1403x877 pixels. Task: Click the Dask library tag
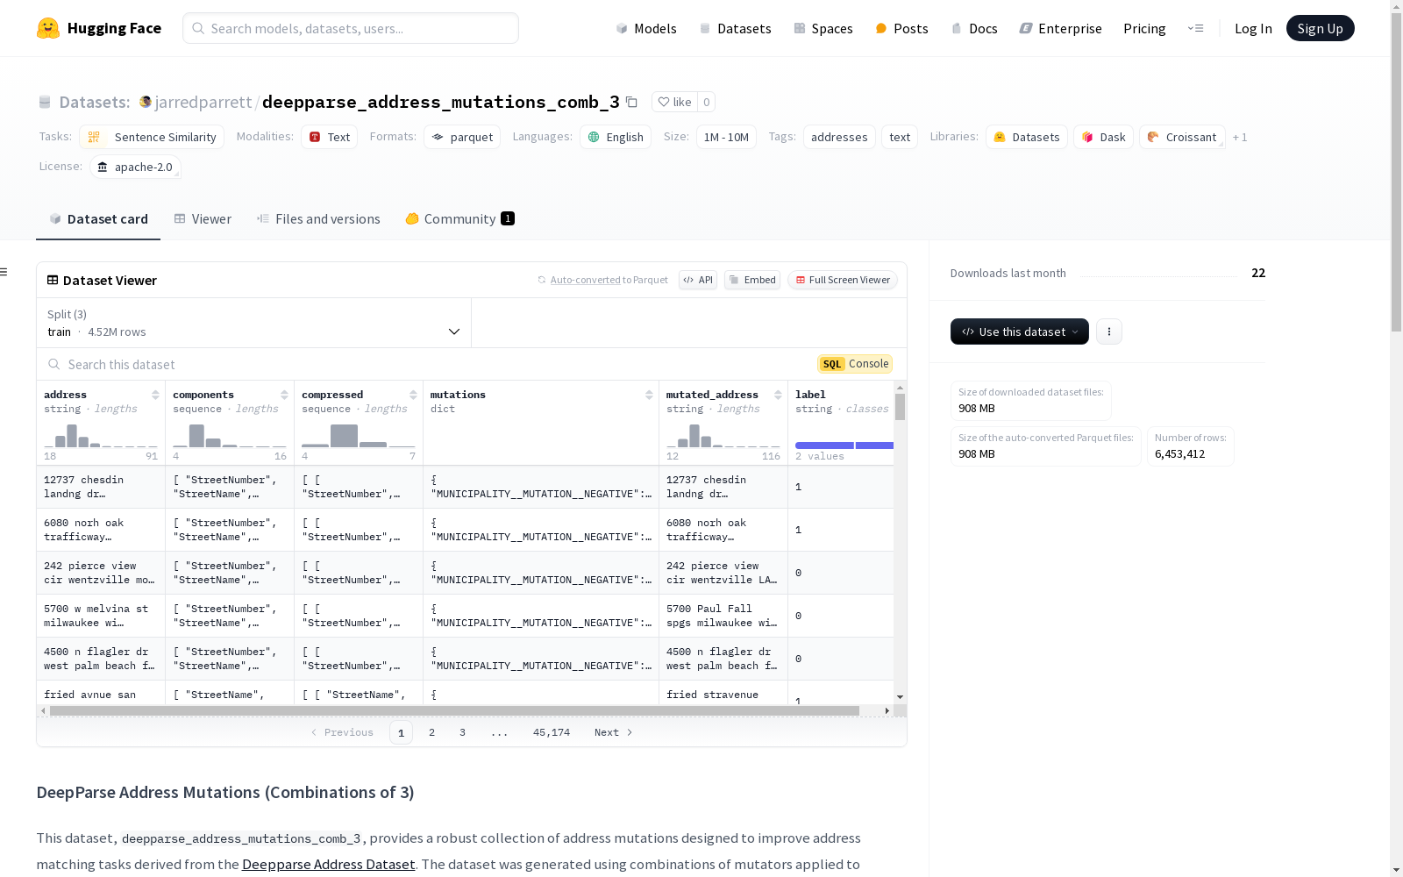pos(1104,137)
